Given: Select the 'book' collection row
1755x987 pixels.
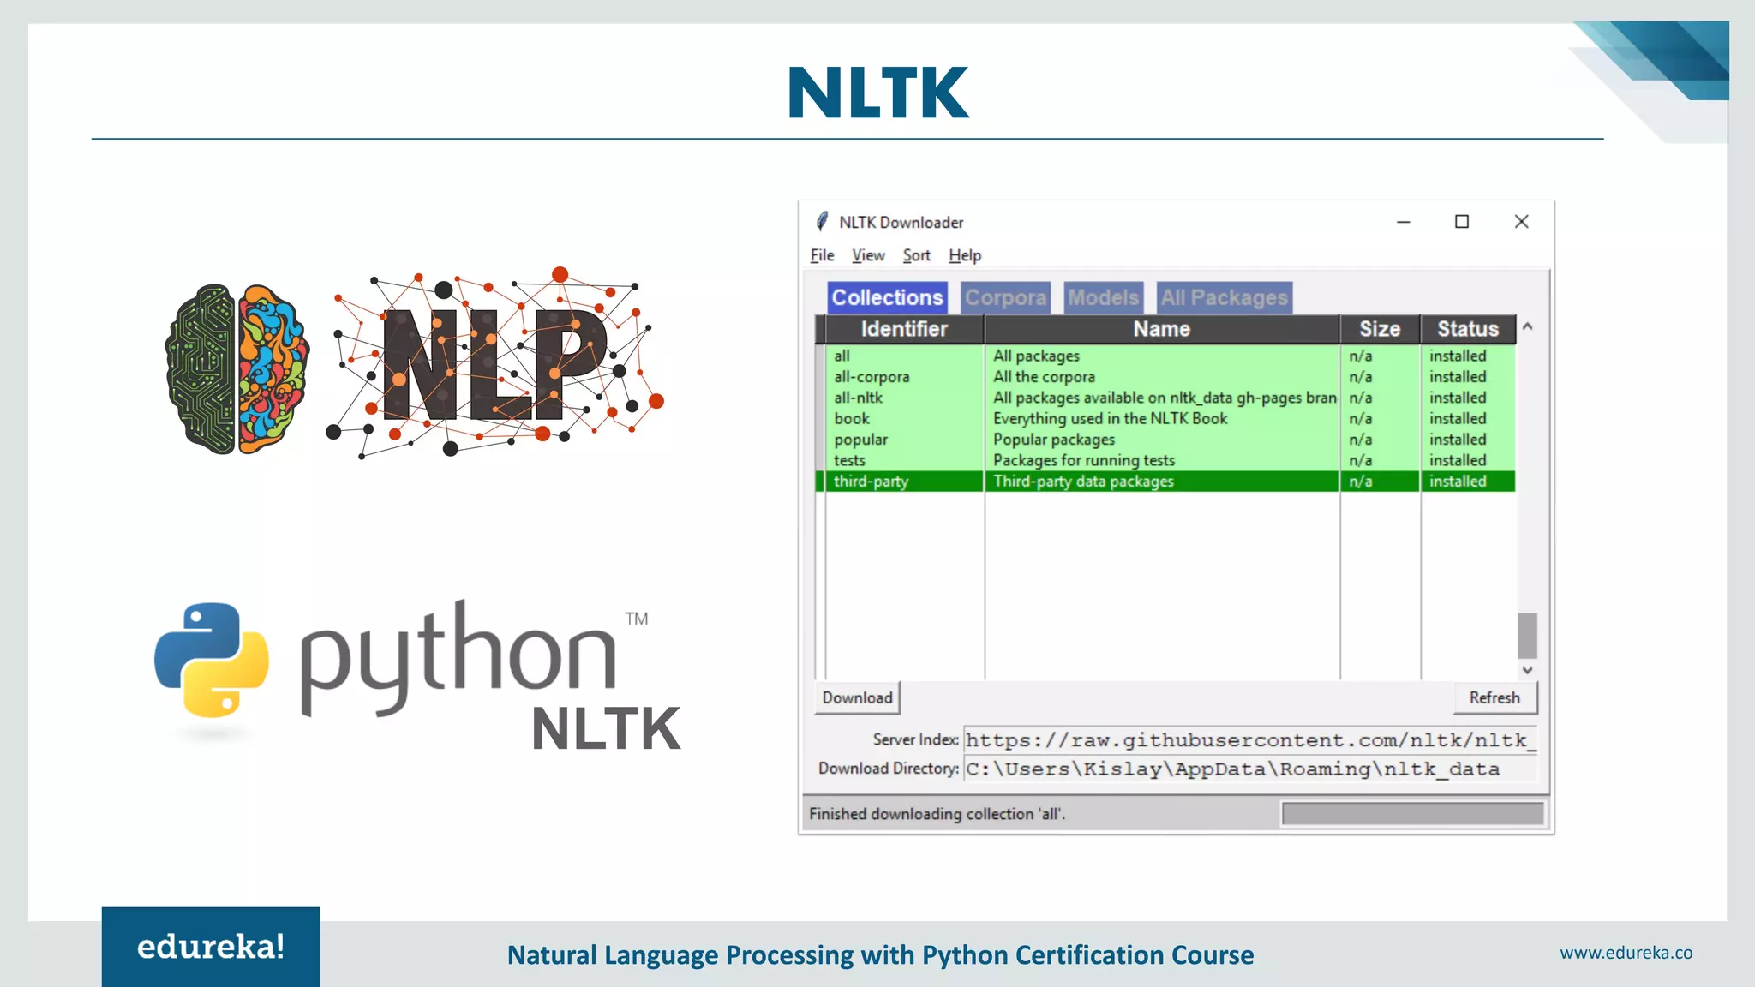Looking at the screenshot, I should tap(1165, 418).
